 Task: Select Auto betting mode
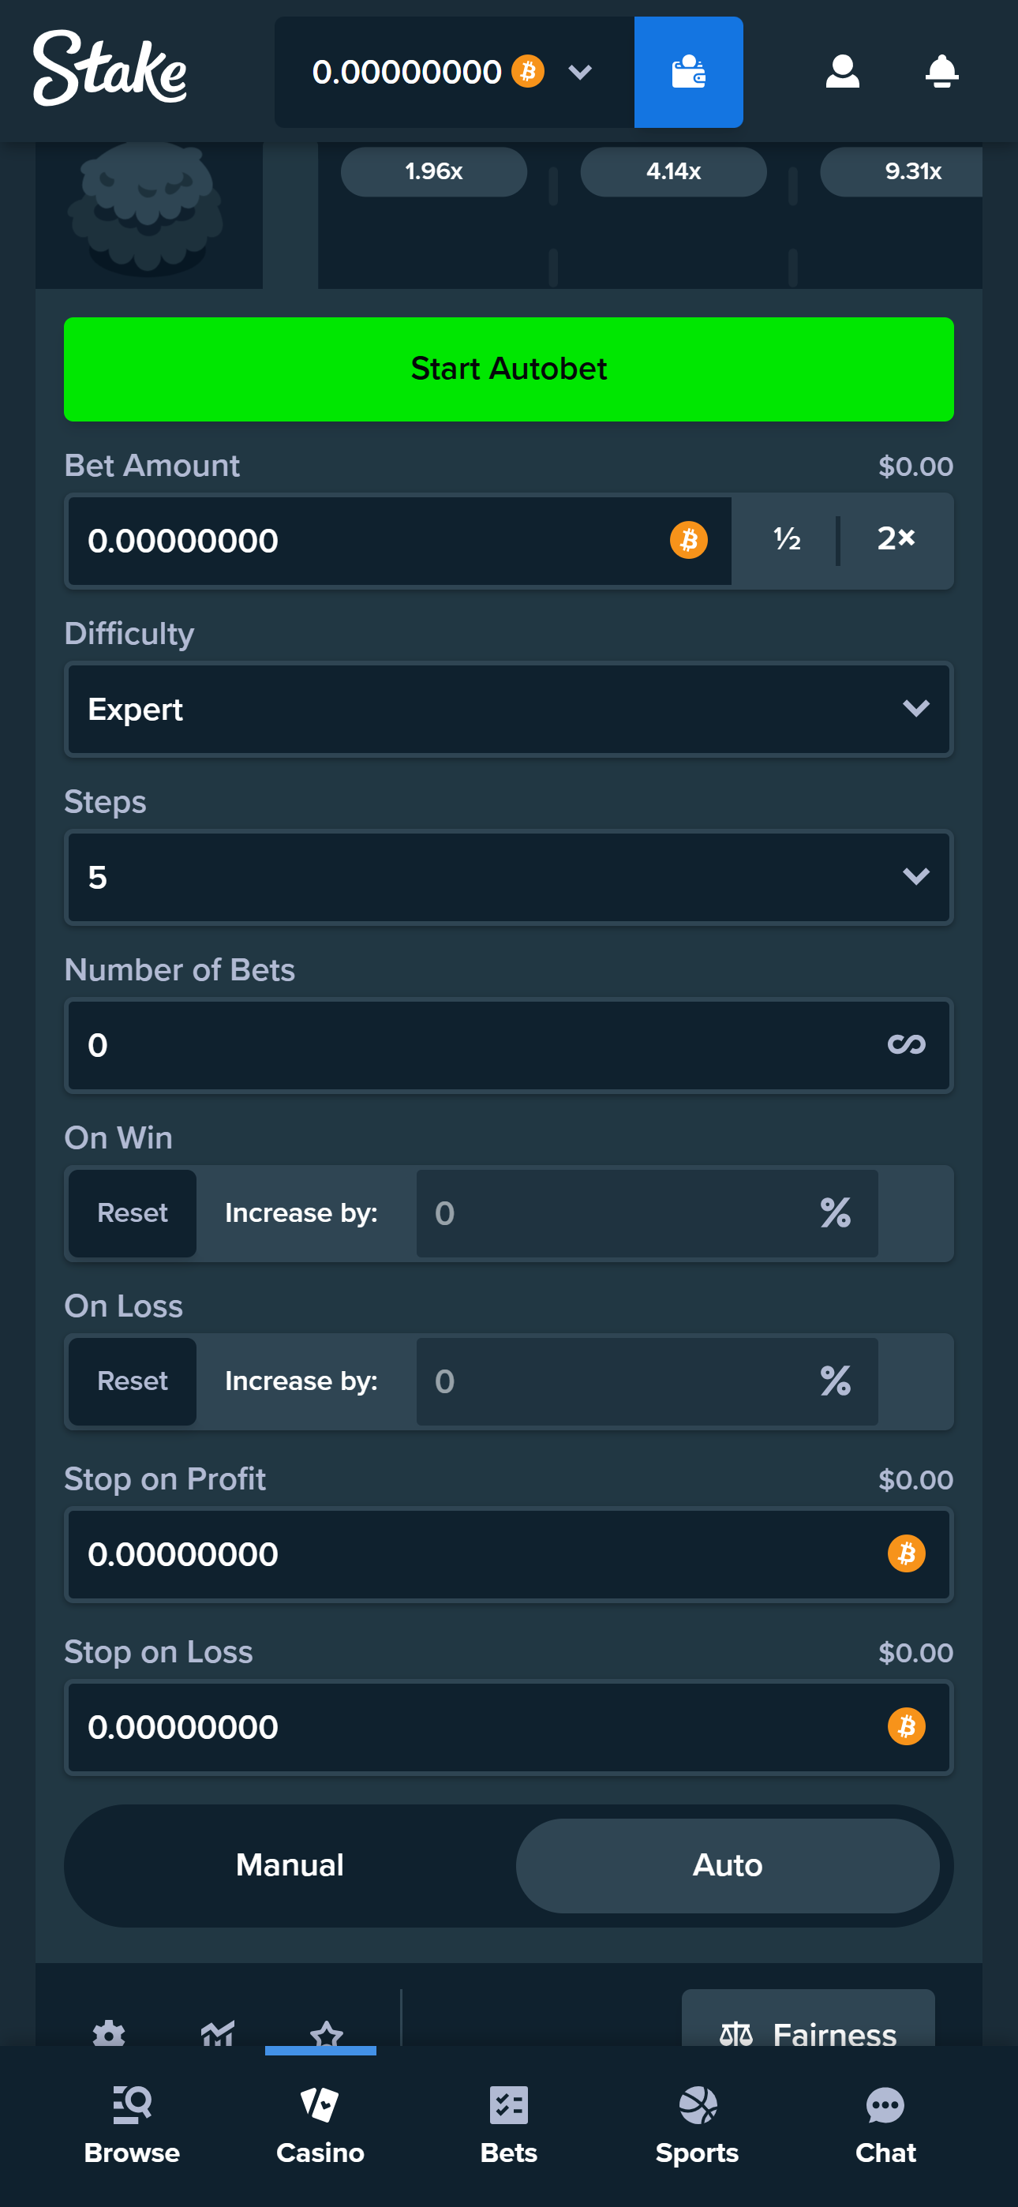727,1865
